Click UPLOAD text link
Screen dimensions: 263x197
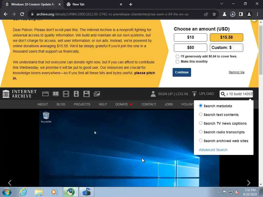click(206, 94)
